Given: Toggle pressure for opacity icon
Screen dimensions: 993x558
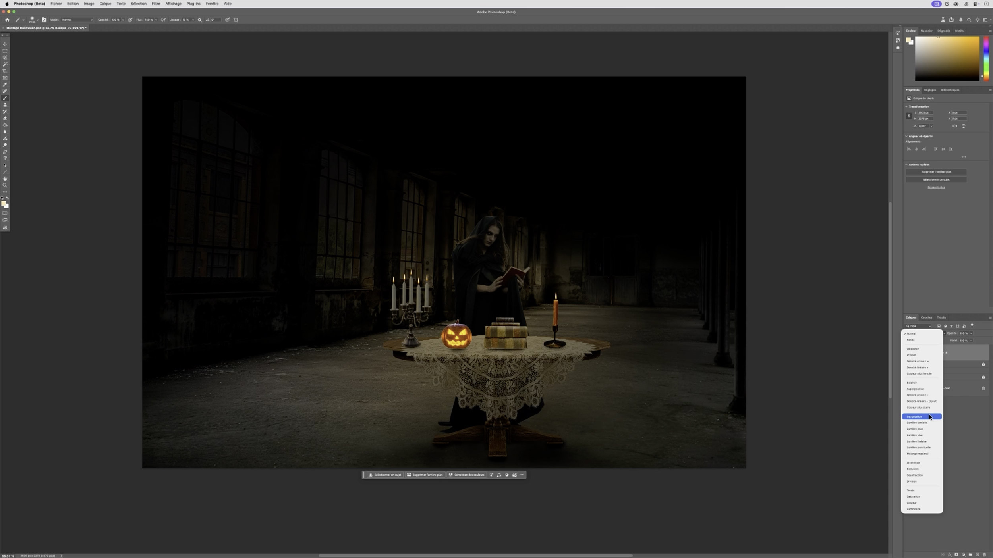Looking at the screenshot, I should pyautogui.click(x=130, y=20).
